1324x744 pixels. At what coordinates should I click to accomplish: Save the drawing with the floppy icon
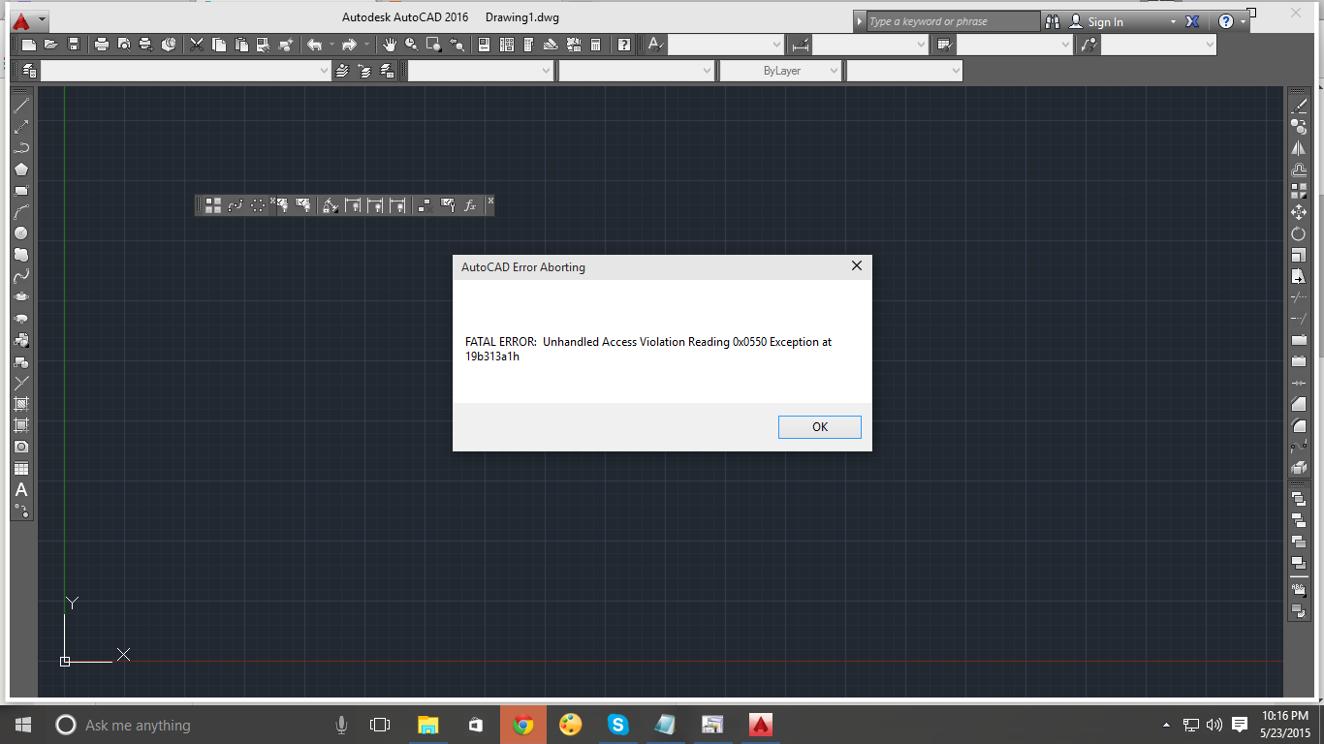point(73,44)
